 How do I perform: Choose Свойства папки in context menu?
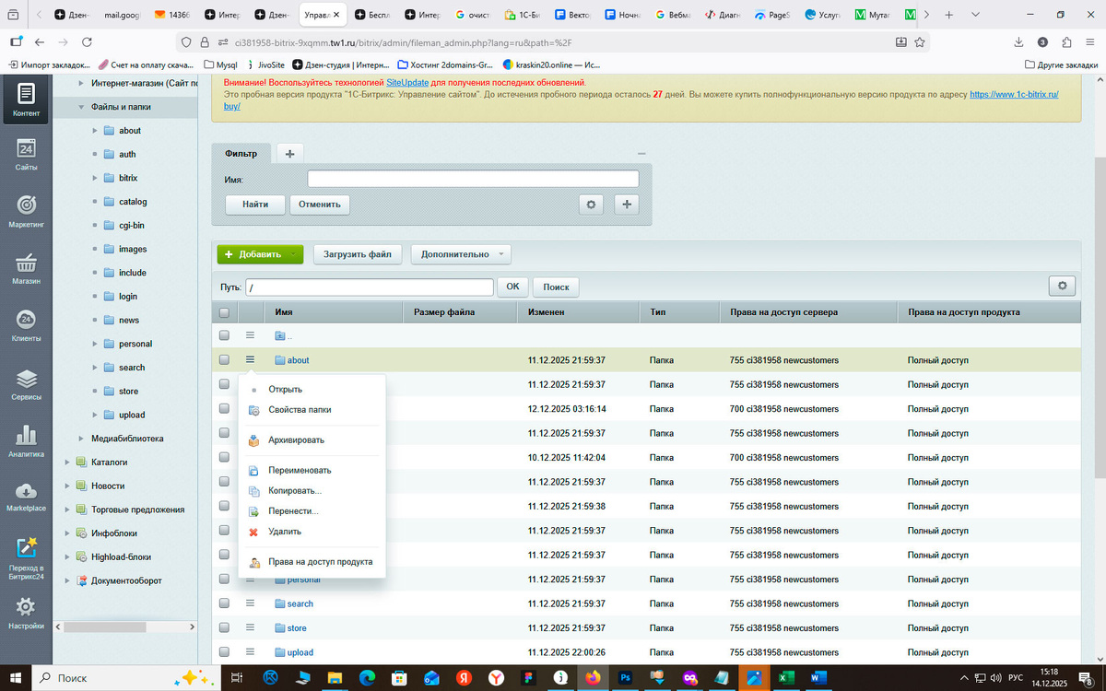tap(300, 410)
